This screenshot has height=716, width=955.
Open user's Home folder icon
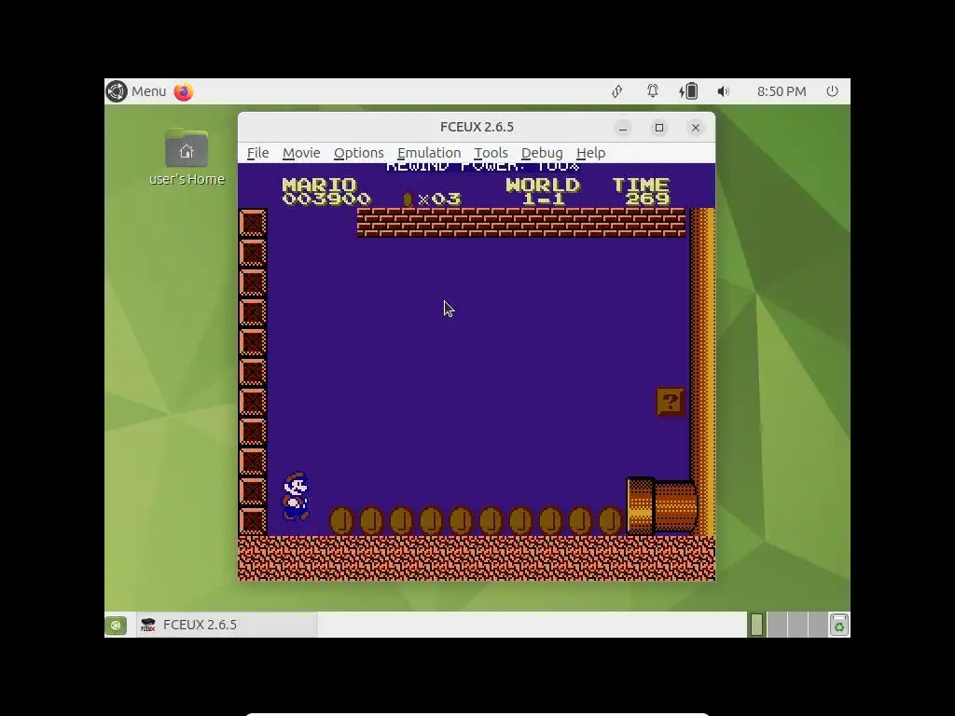pyautogui.click(x=187, y=157)
